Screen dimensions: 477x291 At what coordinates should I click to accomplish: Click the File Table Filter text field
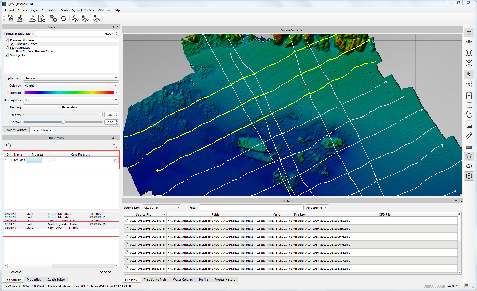(251, 208)
